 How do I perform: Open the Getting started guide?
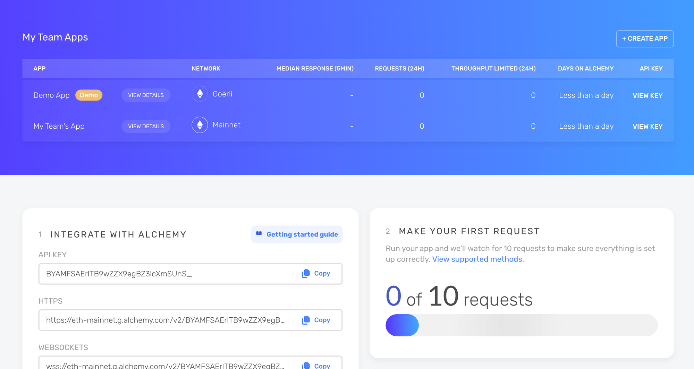point(297,234)
